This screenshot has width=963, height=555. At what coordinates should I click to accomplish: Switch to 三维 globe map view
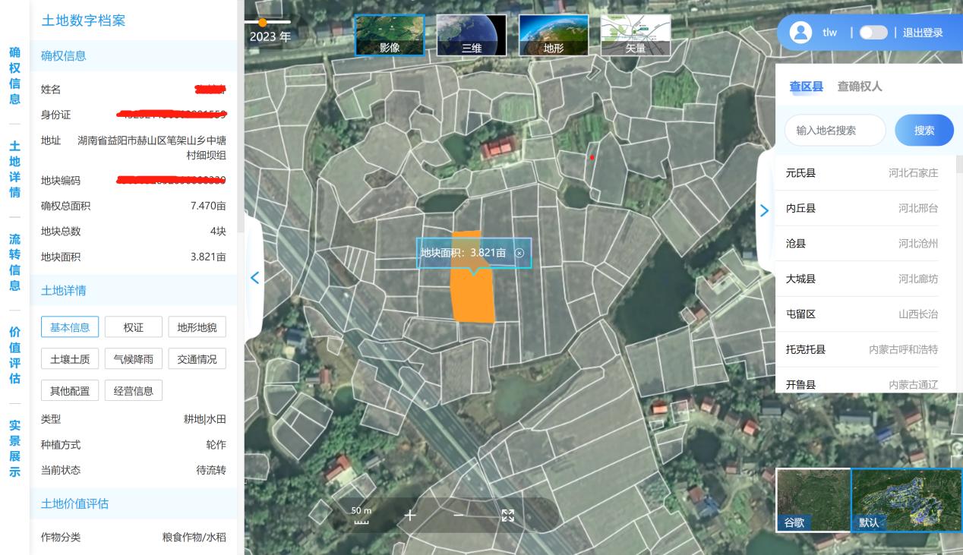pos(471,36)
